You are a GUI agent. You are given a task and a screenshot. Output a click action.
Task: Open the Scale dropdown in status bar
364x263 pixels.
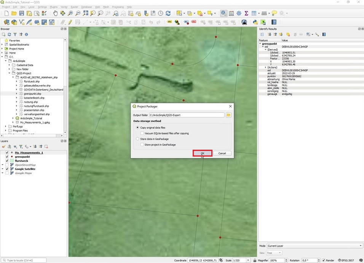tap(248, 260)
